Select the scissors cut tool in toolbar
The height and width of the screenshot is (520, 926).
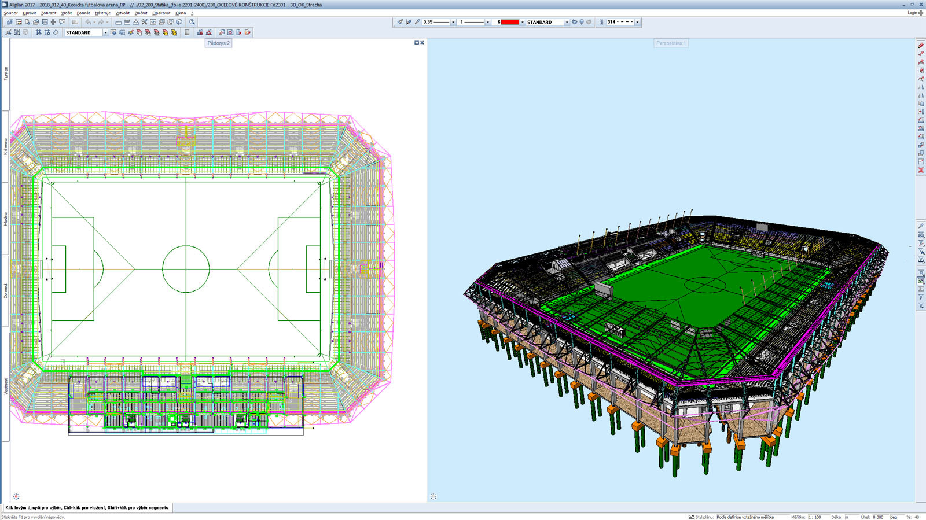(144, 22)
